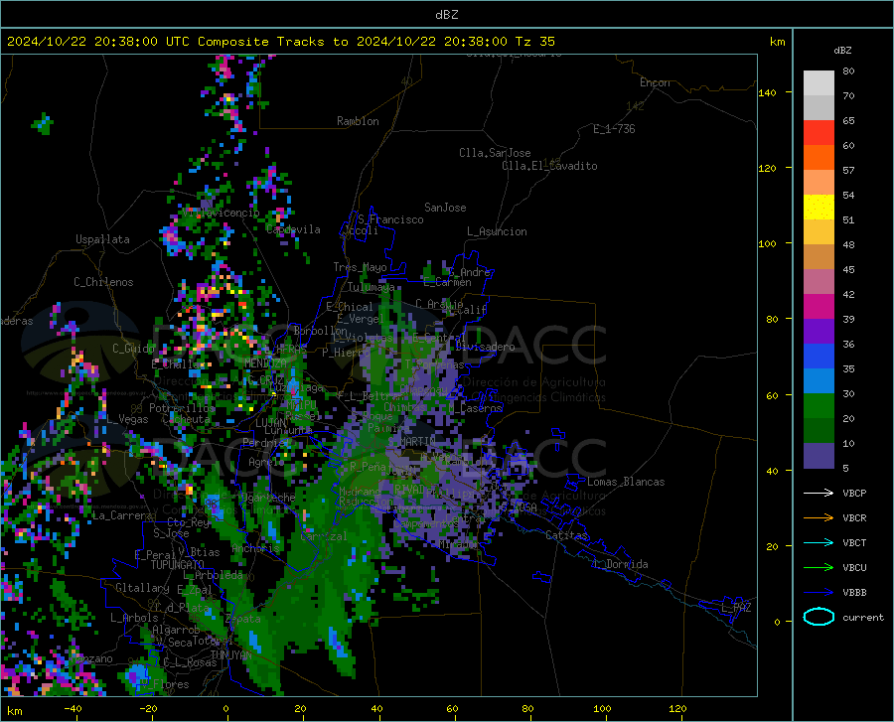Click the 60 km tick on horizontal axis
Image resolution: width=894 pixels, height=722 pixels.
coord(452,708)
